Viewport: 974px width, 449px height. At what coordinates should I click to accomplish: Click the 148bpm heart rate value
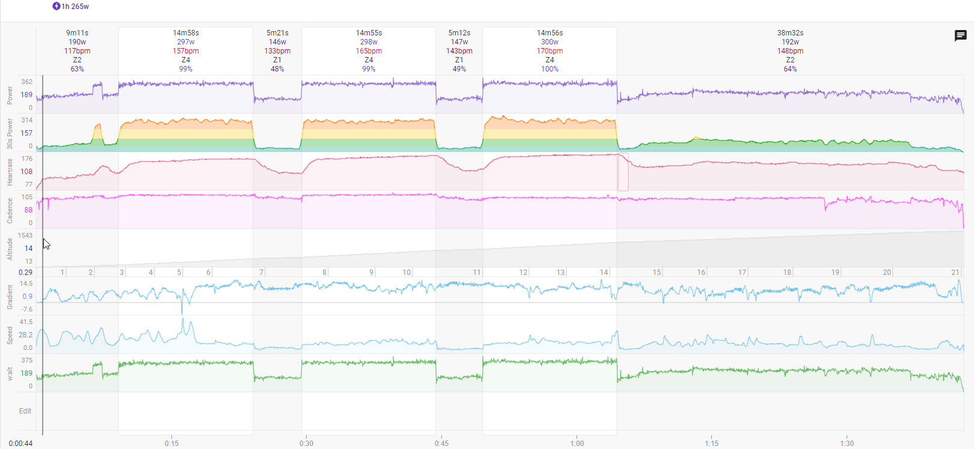790,51
